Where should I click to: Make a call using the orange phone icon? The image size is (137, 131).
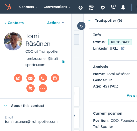(43, 78)
